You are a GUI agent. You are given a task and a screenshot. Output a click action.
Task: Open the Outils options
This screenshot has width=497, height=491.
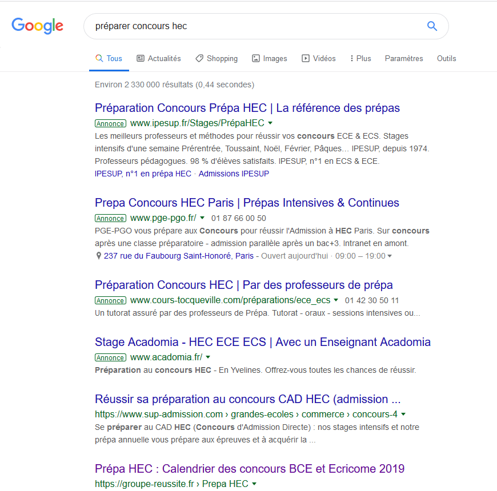tap(446, 59)
